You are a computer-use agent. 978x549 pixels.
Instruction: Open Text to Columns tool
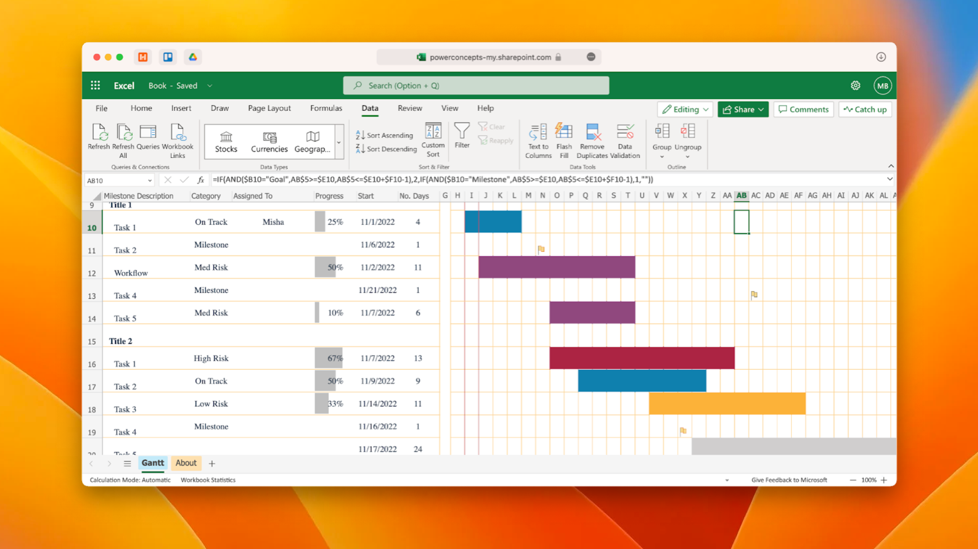pyautogui.click(x=538, y=141)
